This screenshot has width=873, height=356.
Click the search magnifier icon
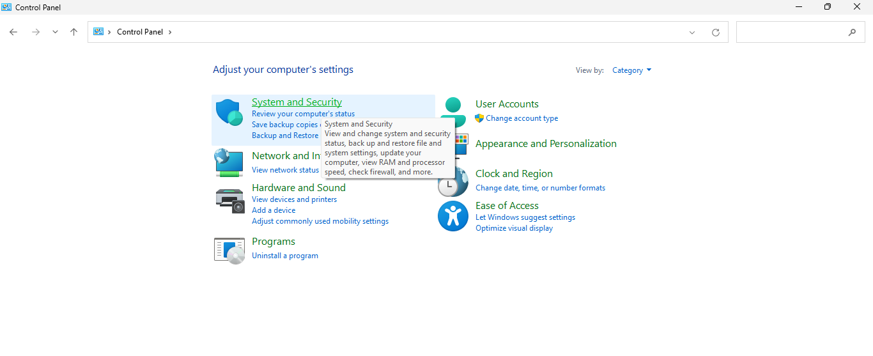pyautogui.click(x=852, y=32)
